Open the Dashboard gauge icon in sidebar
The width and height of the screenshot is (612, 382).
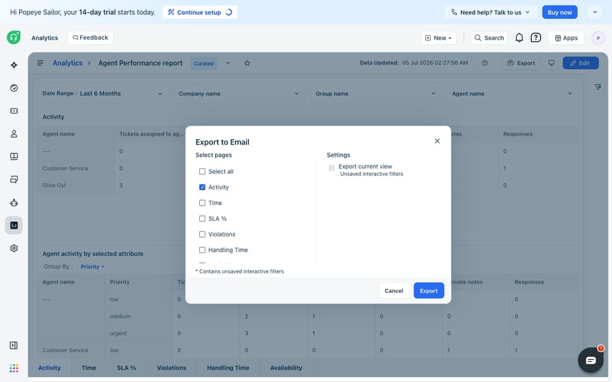(14, 88)
